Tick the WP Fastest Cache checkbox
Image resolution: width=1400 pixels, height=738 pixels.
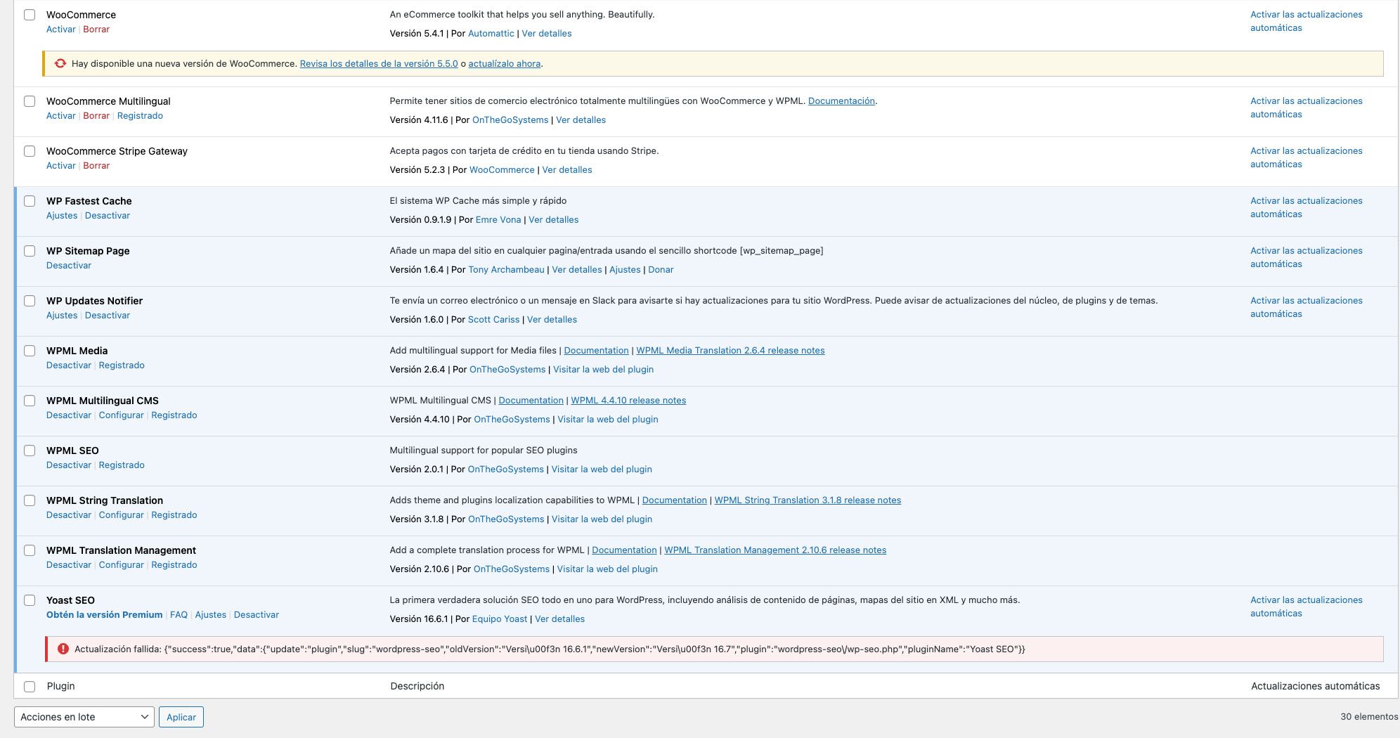pyautogui.click(x=30, y=201)
